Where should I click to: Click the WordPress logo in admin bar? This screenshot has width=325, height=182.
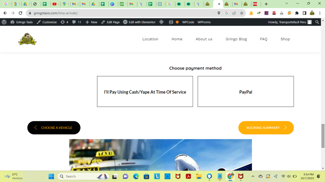pyautogui.click(x=4, y=22)
